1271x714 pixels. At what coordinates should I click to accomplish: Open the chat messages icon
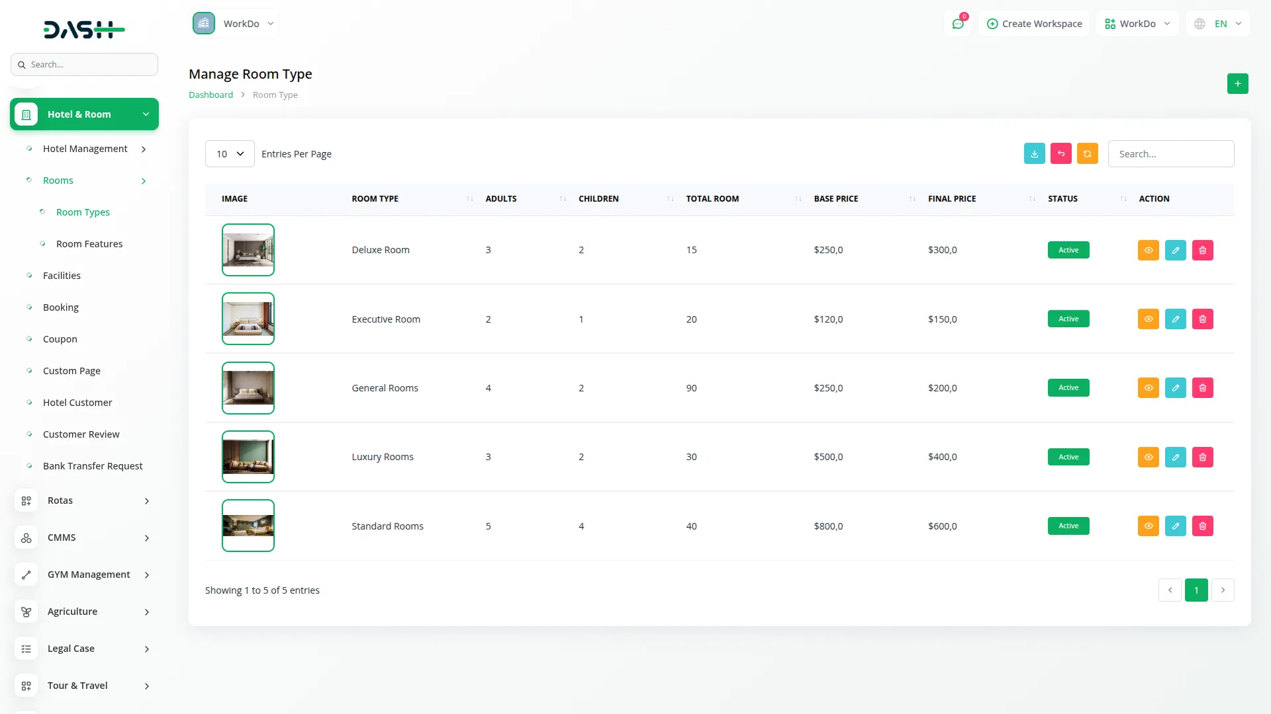click(957, 24)
